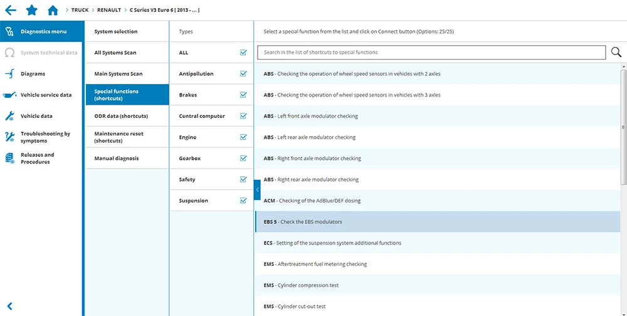Open Vehicle service data section
This screenshot has height=316, width=627.
[x=45, y=95]
